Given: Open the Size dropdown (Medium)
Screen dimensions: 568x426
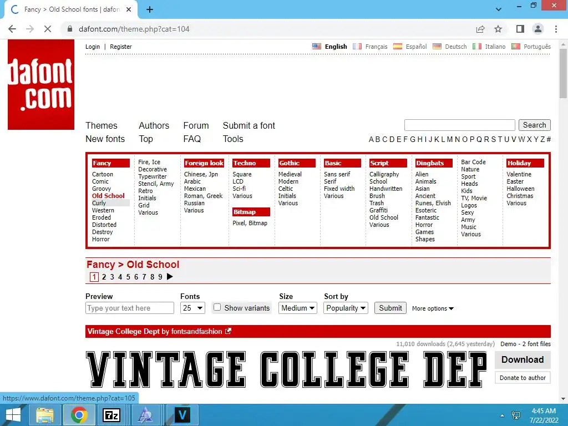Looking at the screenshot, I should (298, 308).
